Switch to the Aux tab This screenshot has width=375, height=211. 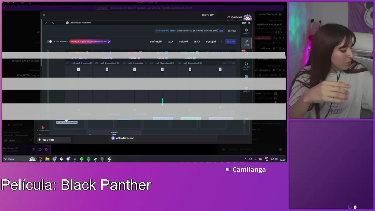point(171,42)
